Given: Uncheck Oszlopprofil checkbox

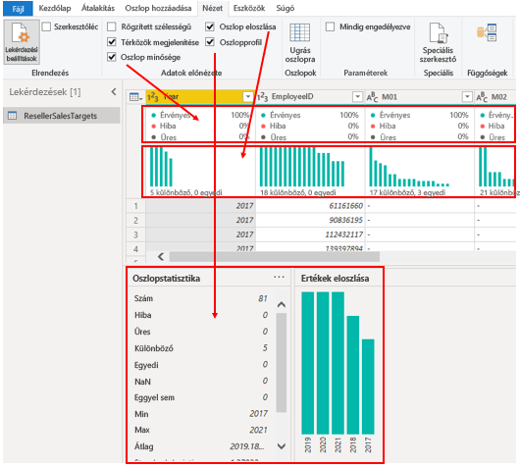Looking at the screenshot, I should click(x=210, y=42).
